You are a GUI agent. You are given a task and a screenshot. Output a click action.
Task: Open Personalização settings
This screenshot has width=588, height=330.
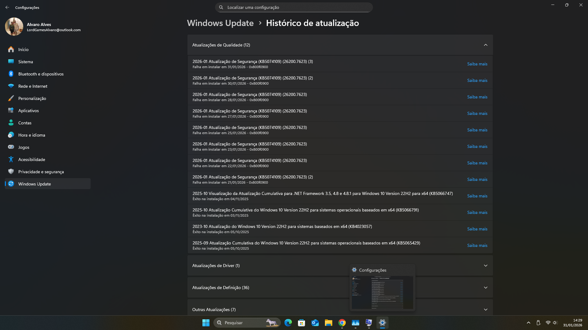tap(48, 98)
